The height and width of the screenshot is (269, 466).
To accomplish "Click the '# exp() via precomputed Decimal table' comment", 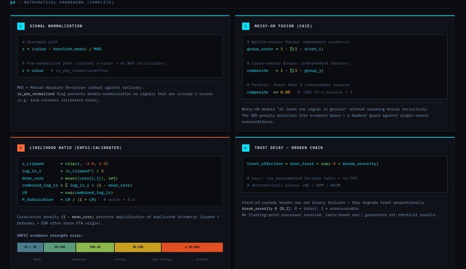I will tap(302, 178).
